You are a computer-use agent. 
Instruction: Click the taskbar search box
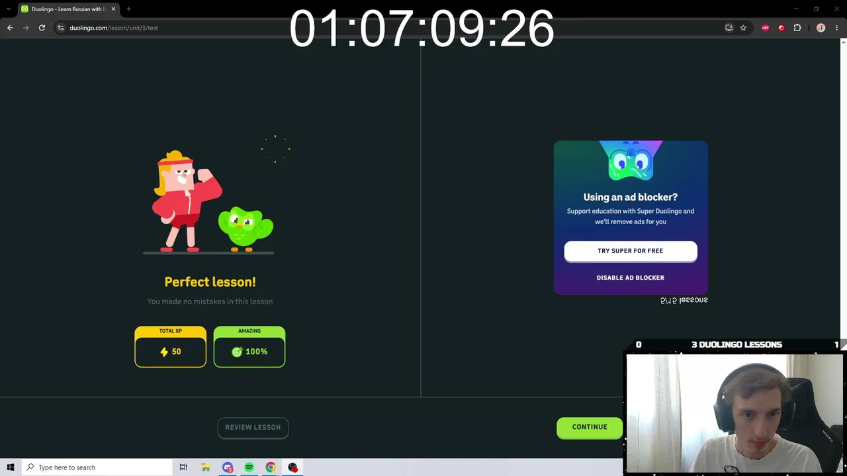(97, 467)
